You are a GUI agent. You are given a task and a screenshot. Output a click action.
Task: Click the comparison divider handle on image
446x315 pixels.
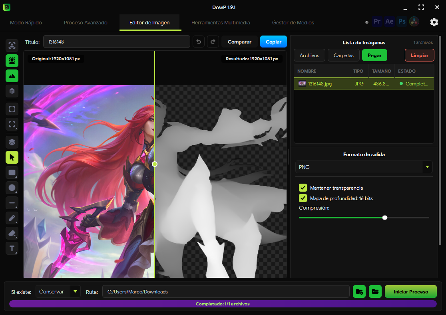click(x=155, y=164)
